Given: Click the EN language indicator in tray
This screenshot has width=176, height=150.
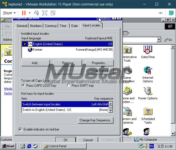Looking at the screenshot, I should coord(151,146).
